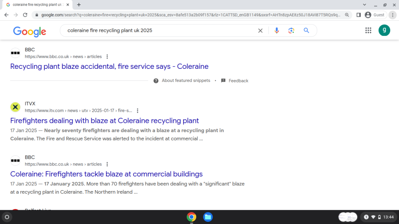Open the Google apps grid
This screenshot has height=224, width=399.
click(x=368, y=31)
